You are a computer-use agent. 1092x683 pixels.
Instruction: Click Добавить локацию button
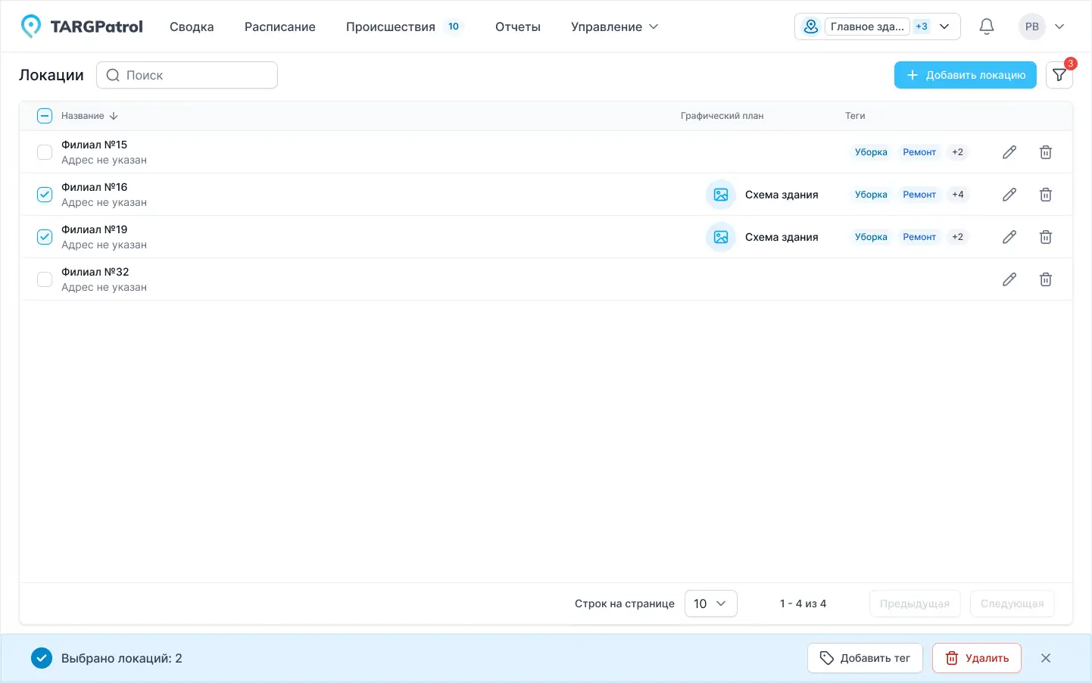[966, 75]
